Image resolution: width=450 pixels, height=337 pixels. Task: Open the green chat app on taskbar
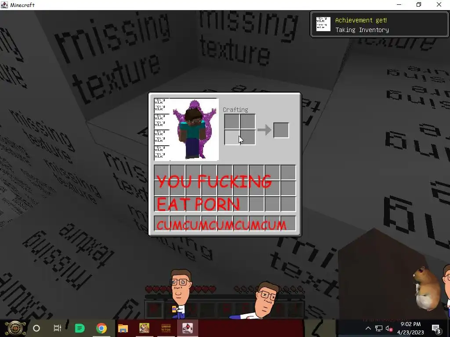[80, 328]
